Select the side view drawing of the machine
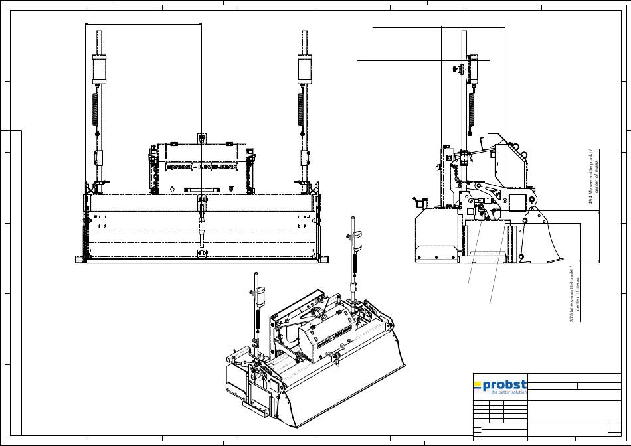Image resolution: width=631 pixels, height=446 pixels. (x=489, y=147)
